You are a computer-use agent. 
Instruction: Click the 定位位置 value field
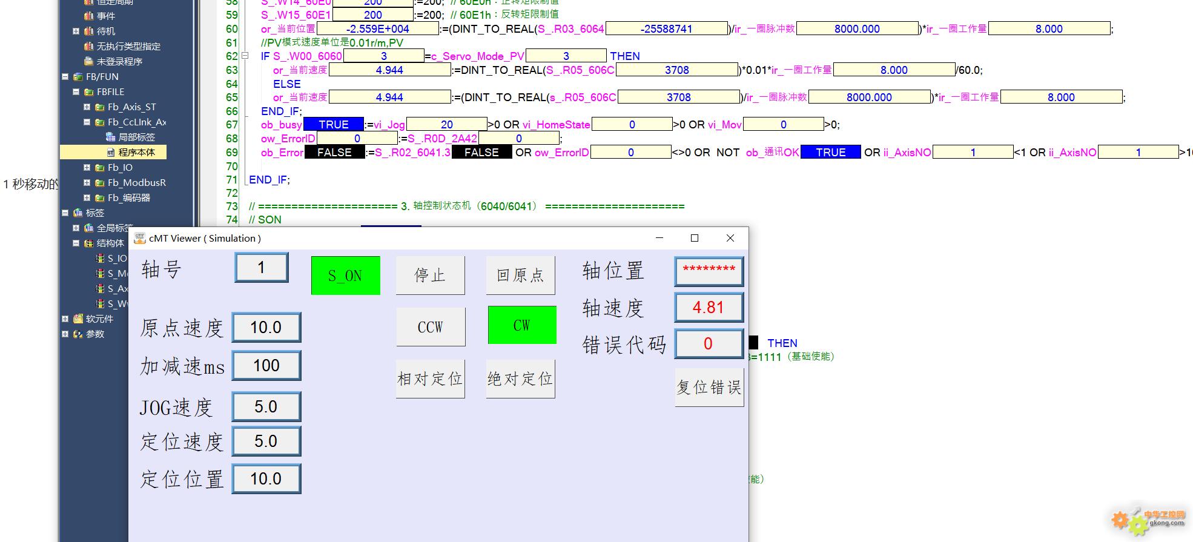pos(266,478)
